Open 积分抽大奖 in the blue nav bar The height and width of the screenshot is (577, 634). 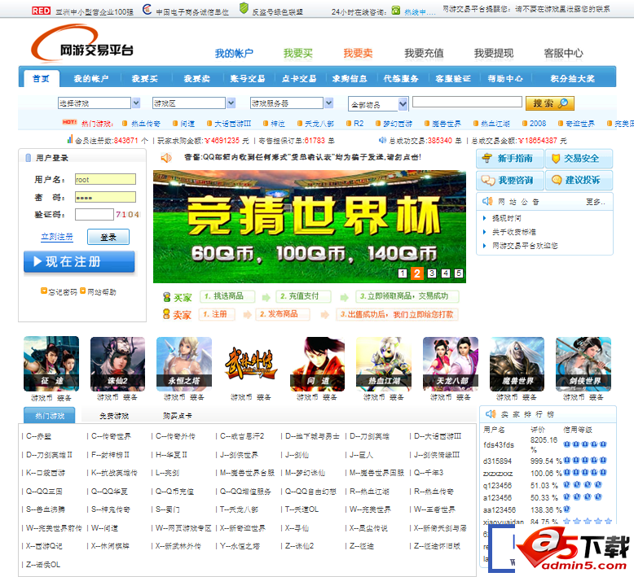tap(573, 78)
